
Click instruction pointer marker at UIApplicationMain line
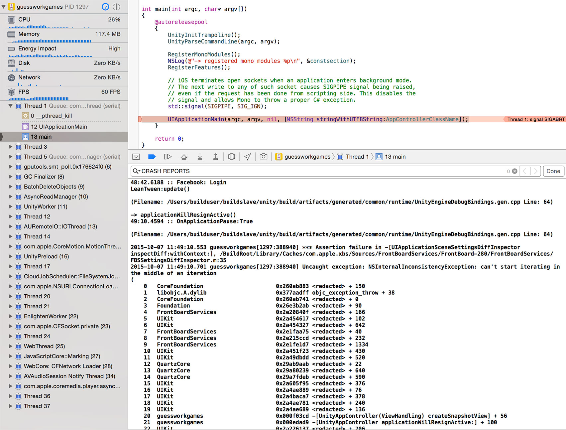coord(140,119)
